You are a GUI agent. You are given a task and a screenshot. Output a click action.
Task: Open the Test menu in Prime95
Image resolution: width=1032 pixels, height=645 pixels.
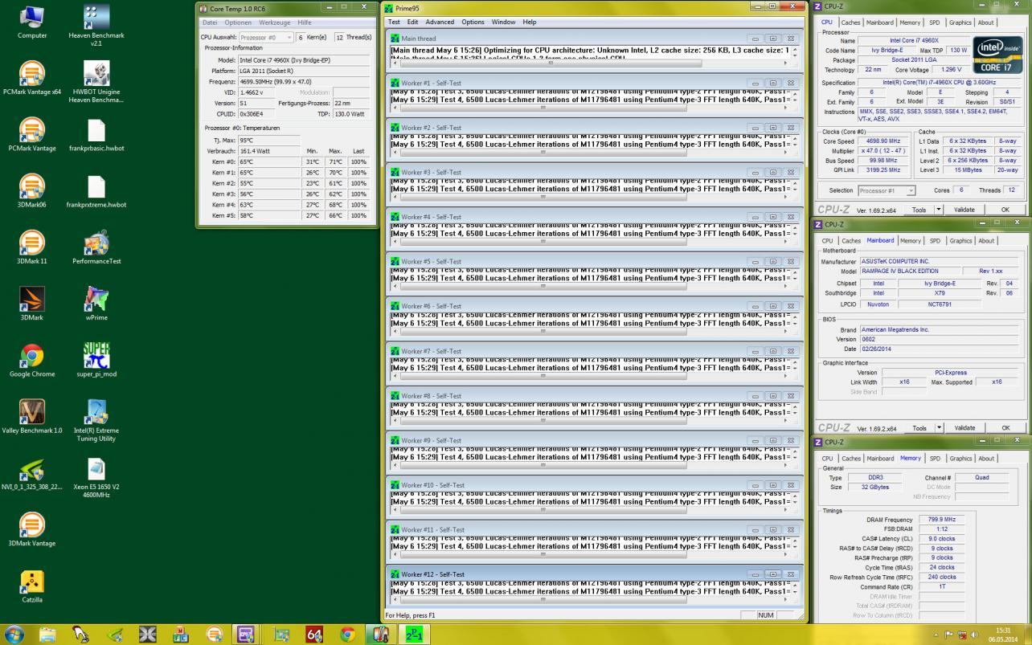[x=394, y=22]
